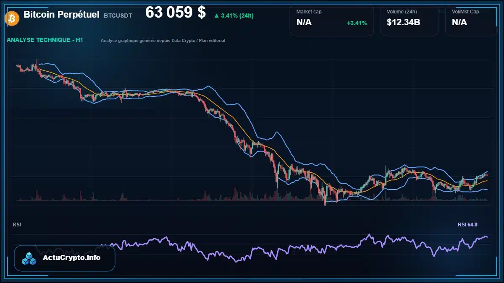Click the '$12.34B' volume value
Image resolution: width=504 pixels, height=283 pixels.
pyautogui.click(x=403, y=22)
